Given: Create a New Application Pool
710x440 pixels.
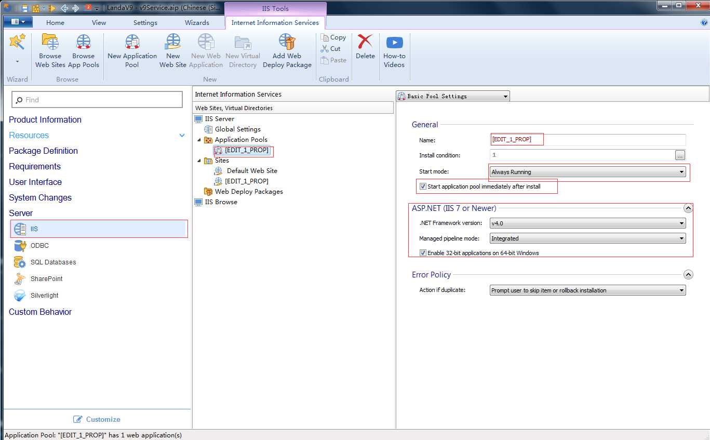Looking at the screenshot, I should [x=132, y=51].
